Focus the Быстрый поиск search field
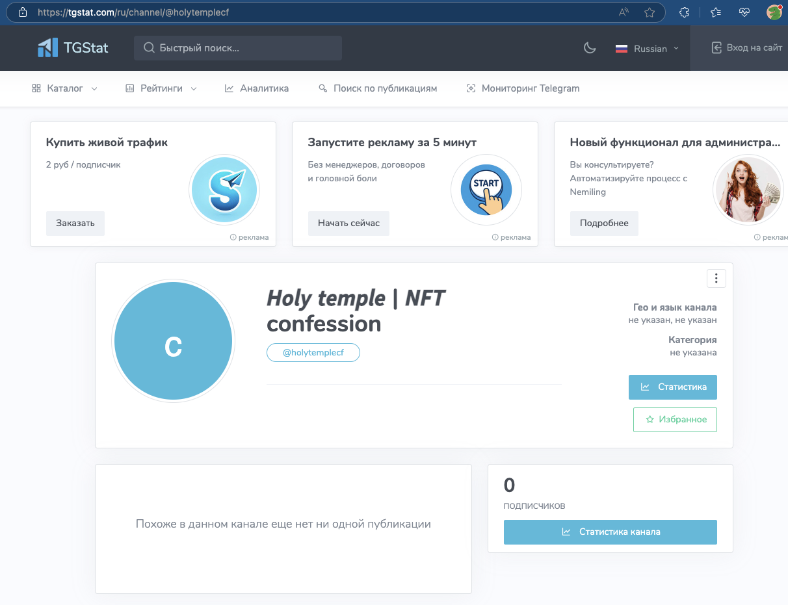 tap(238, 48)
